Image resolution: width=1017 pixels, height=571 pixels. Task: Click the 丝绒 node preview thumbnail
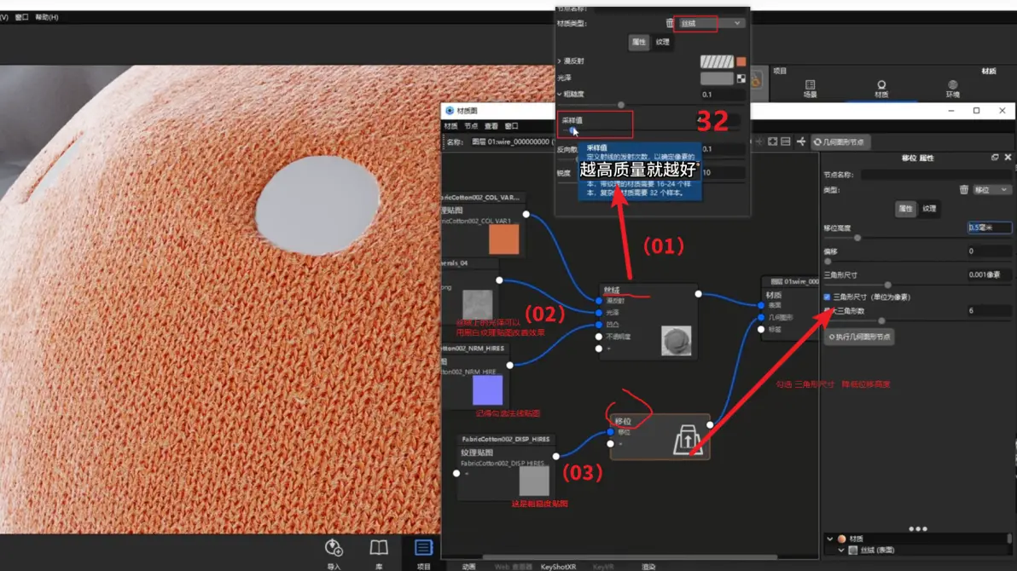tap(676, 341)
